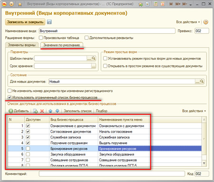The image size is (214, 182).
Task: Check Доступен for Совещание сотрудников
Action: click(x=28, y=160)
